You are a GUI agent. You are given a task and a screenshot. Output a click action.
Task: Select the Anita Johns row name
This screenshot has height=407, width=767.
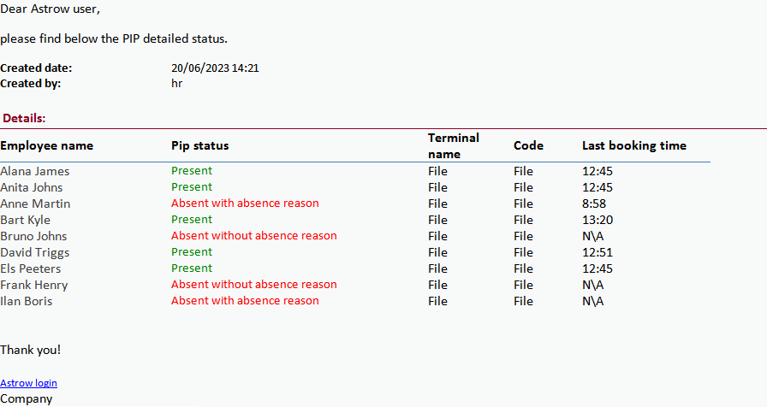pyautogui.click(x=31, y=187)
